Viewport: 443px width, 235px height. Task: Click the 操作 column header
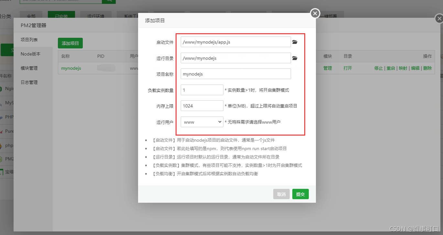(427, 56)
